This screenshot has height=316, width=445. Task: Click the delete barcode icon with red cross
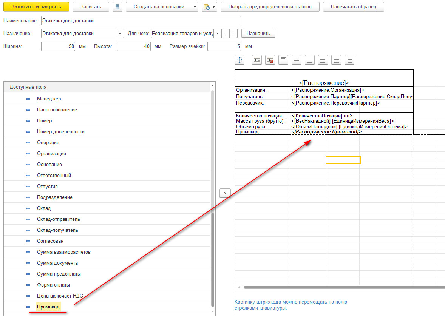pyautogui.click(x=270, y=60)
